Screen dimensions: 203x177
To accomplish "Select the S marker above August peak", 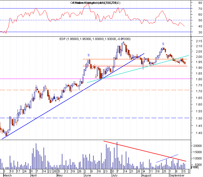I will point(163,44).
